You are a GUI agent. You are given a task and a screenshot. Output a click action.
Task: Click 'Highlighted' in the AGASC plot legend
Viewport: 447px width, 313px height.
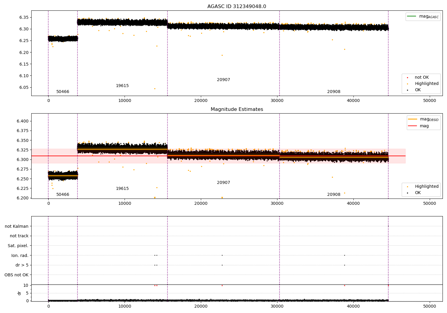click(x=423, y=84)
